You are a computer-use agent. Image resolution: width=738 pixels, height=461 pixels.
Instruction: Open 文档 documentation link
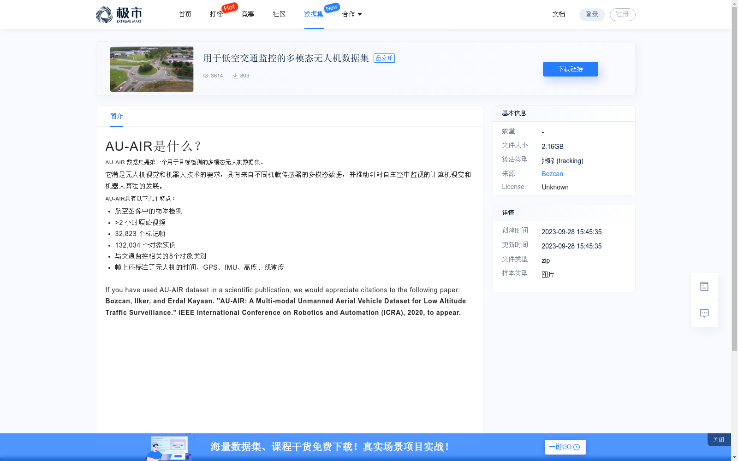tap(559, 14)
